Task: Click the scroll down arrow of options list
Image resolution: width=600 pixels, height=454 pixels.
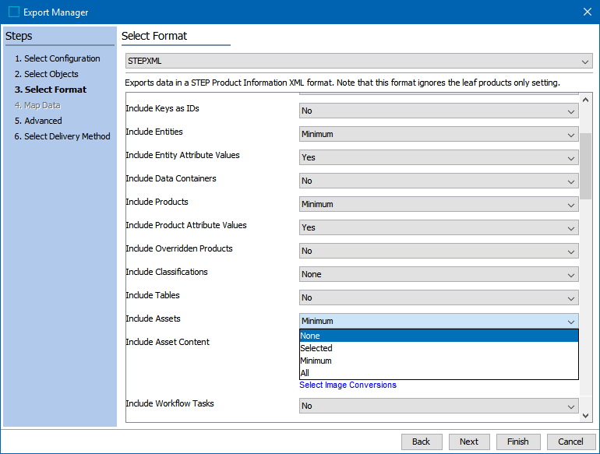Action: [587, 416]
